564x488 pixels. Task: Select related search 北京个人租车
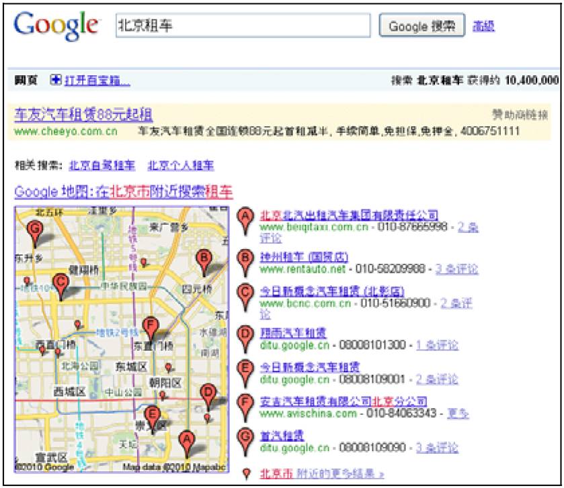pyautogui.click(x=181, y=165)
